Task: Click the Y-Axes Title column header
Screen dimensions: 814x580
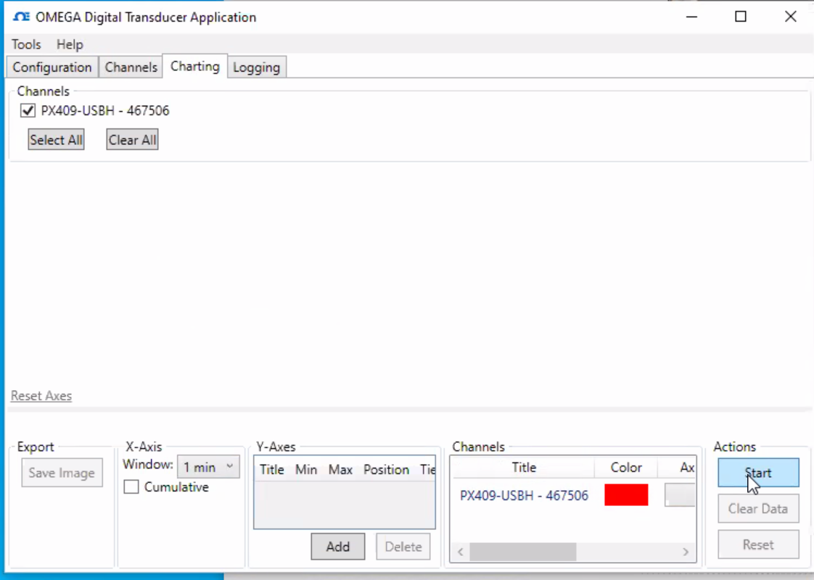Action: tap(272, 470)
